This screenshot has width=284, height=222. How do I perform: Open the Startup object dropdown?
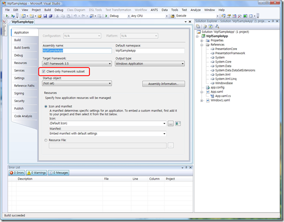click(77, 84)
